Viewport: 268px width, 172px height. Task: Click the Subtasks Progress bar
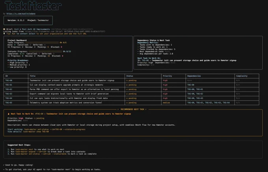(x=45, y=52)
